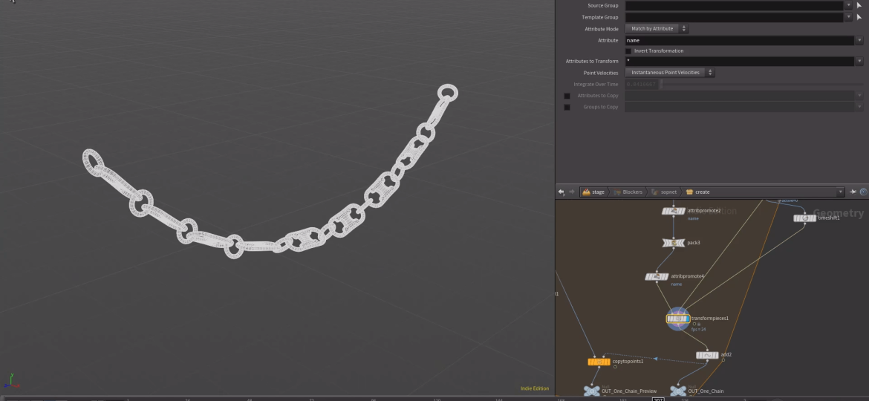Select the attribpromote4 node

657,276
